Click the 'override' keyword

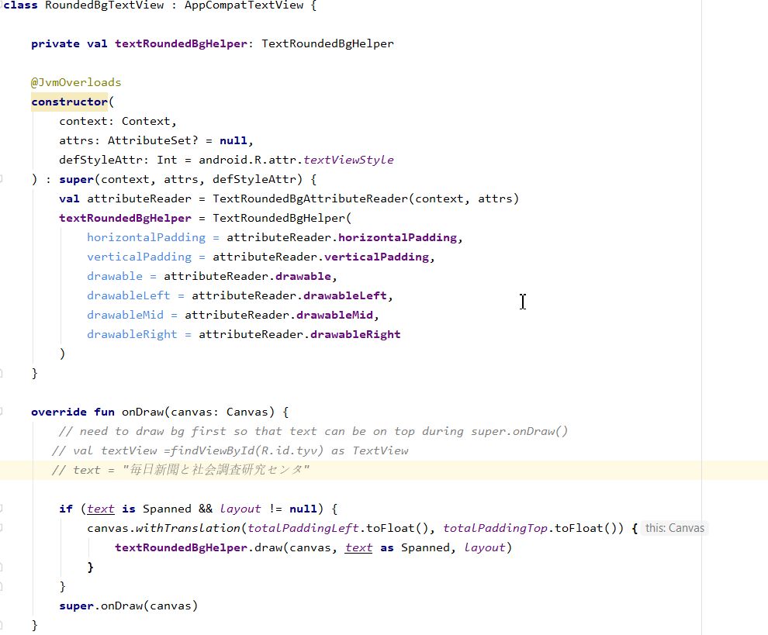(x=59, y=412)
